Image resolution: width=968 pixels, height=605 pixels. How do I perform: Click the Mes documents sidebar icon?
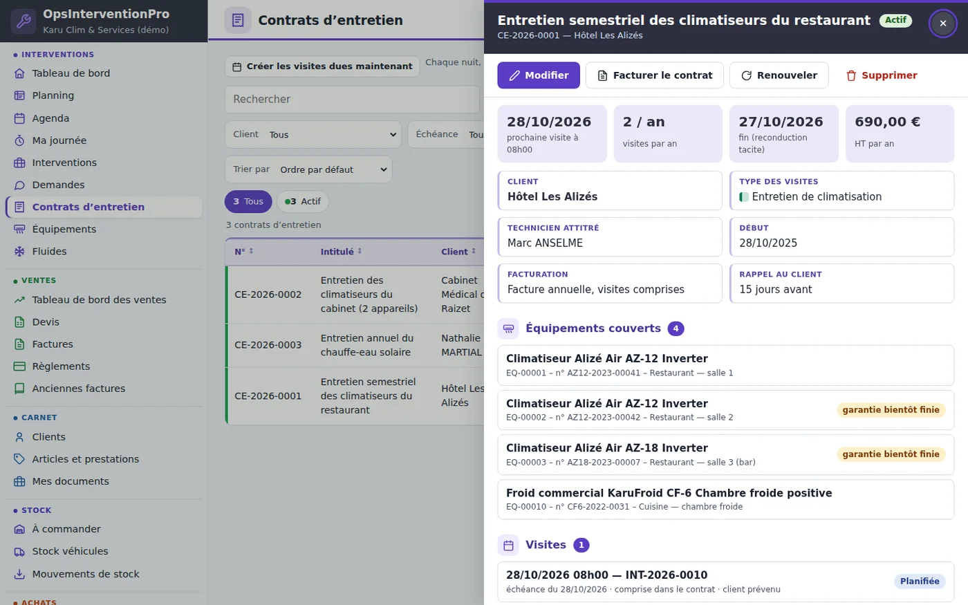tap(19, 481)
